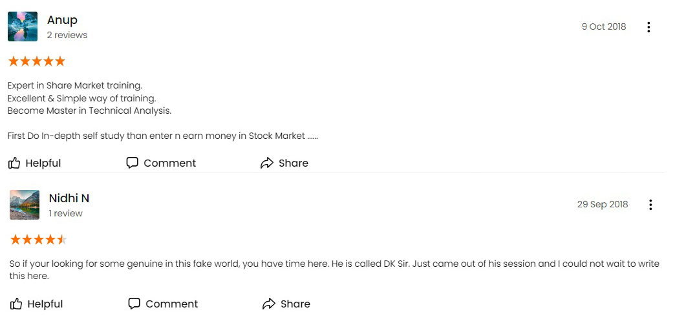Click Nidhi N's profile picture

tap(25, 205)
